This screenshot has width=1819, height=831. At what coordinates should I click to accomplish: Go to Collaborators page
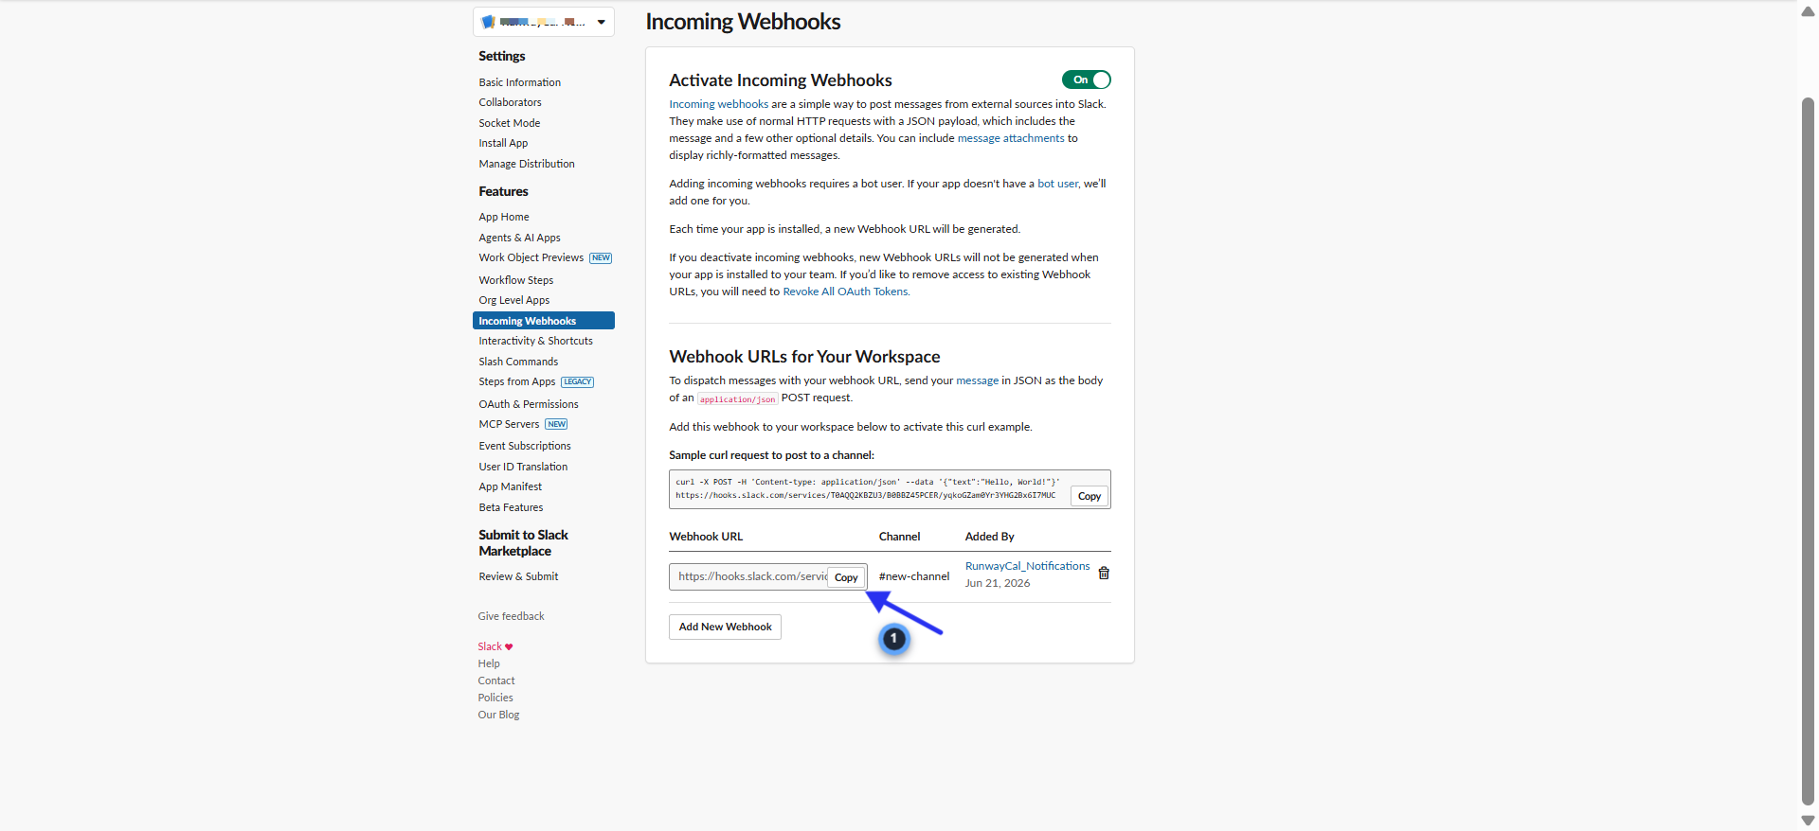tap(510, 102)
